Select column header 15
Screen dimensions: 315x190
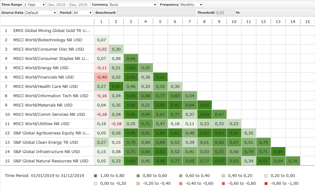tap(307, 21)
